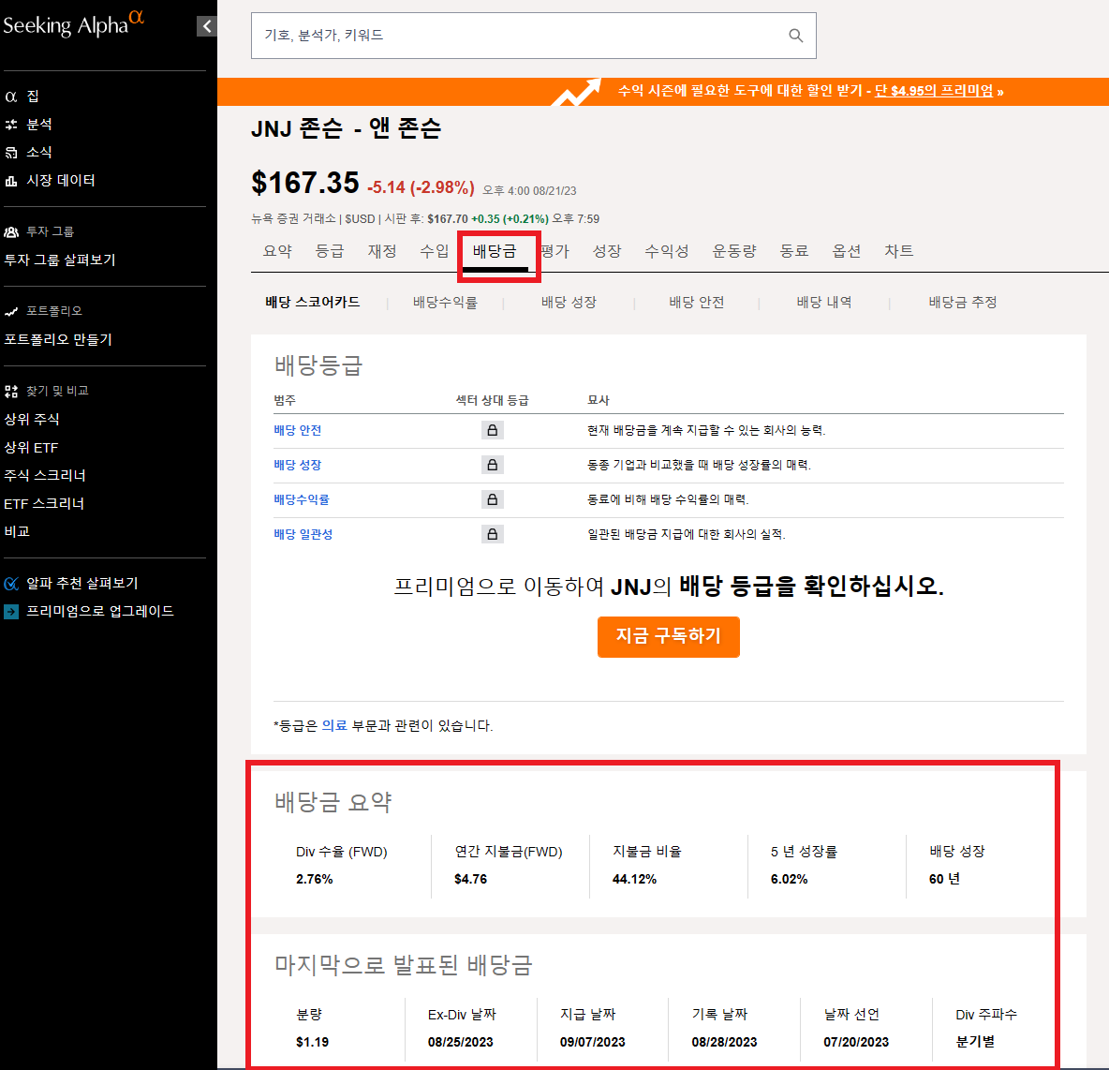Click the lock icon beside 배당 안전
Viewport: 1109px width, 1070px height.
coord(492,429)
